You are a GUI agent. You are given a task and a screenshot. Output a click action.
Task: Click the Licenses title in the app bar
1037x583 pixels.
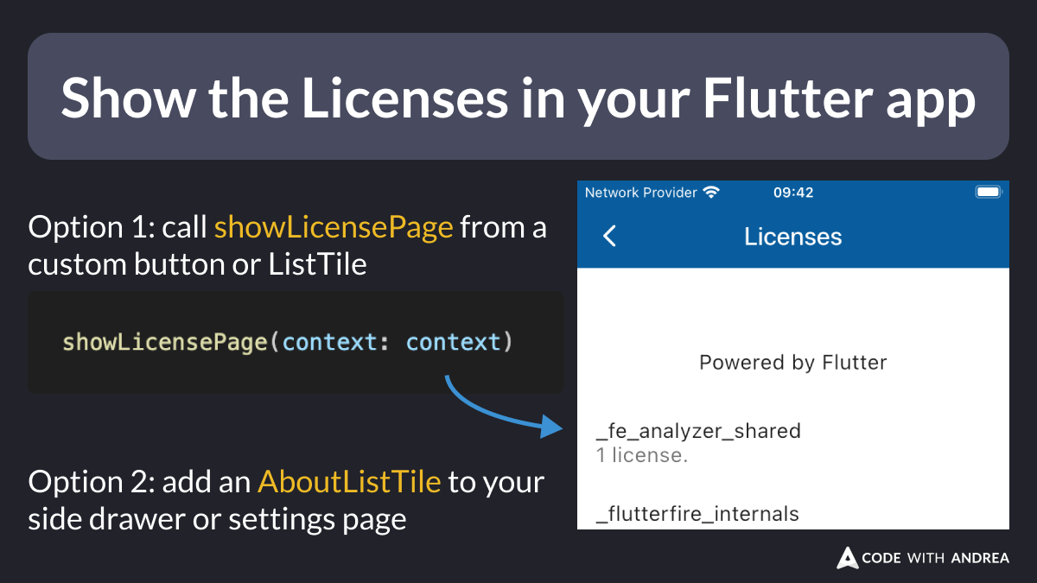pos(792,237)
